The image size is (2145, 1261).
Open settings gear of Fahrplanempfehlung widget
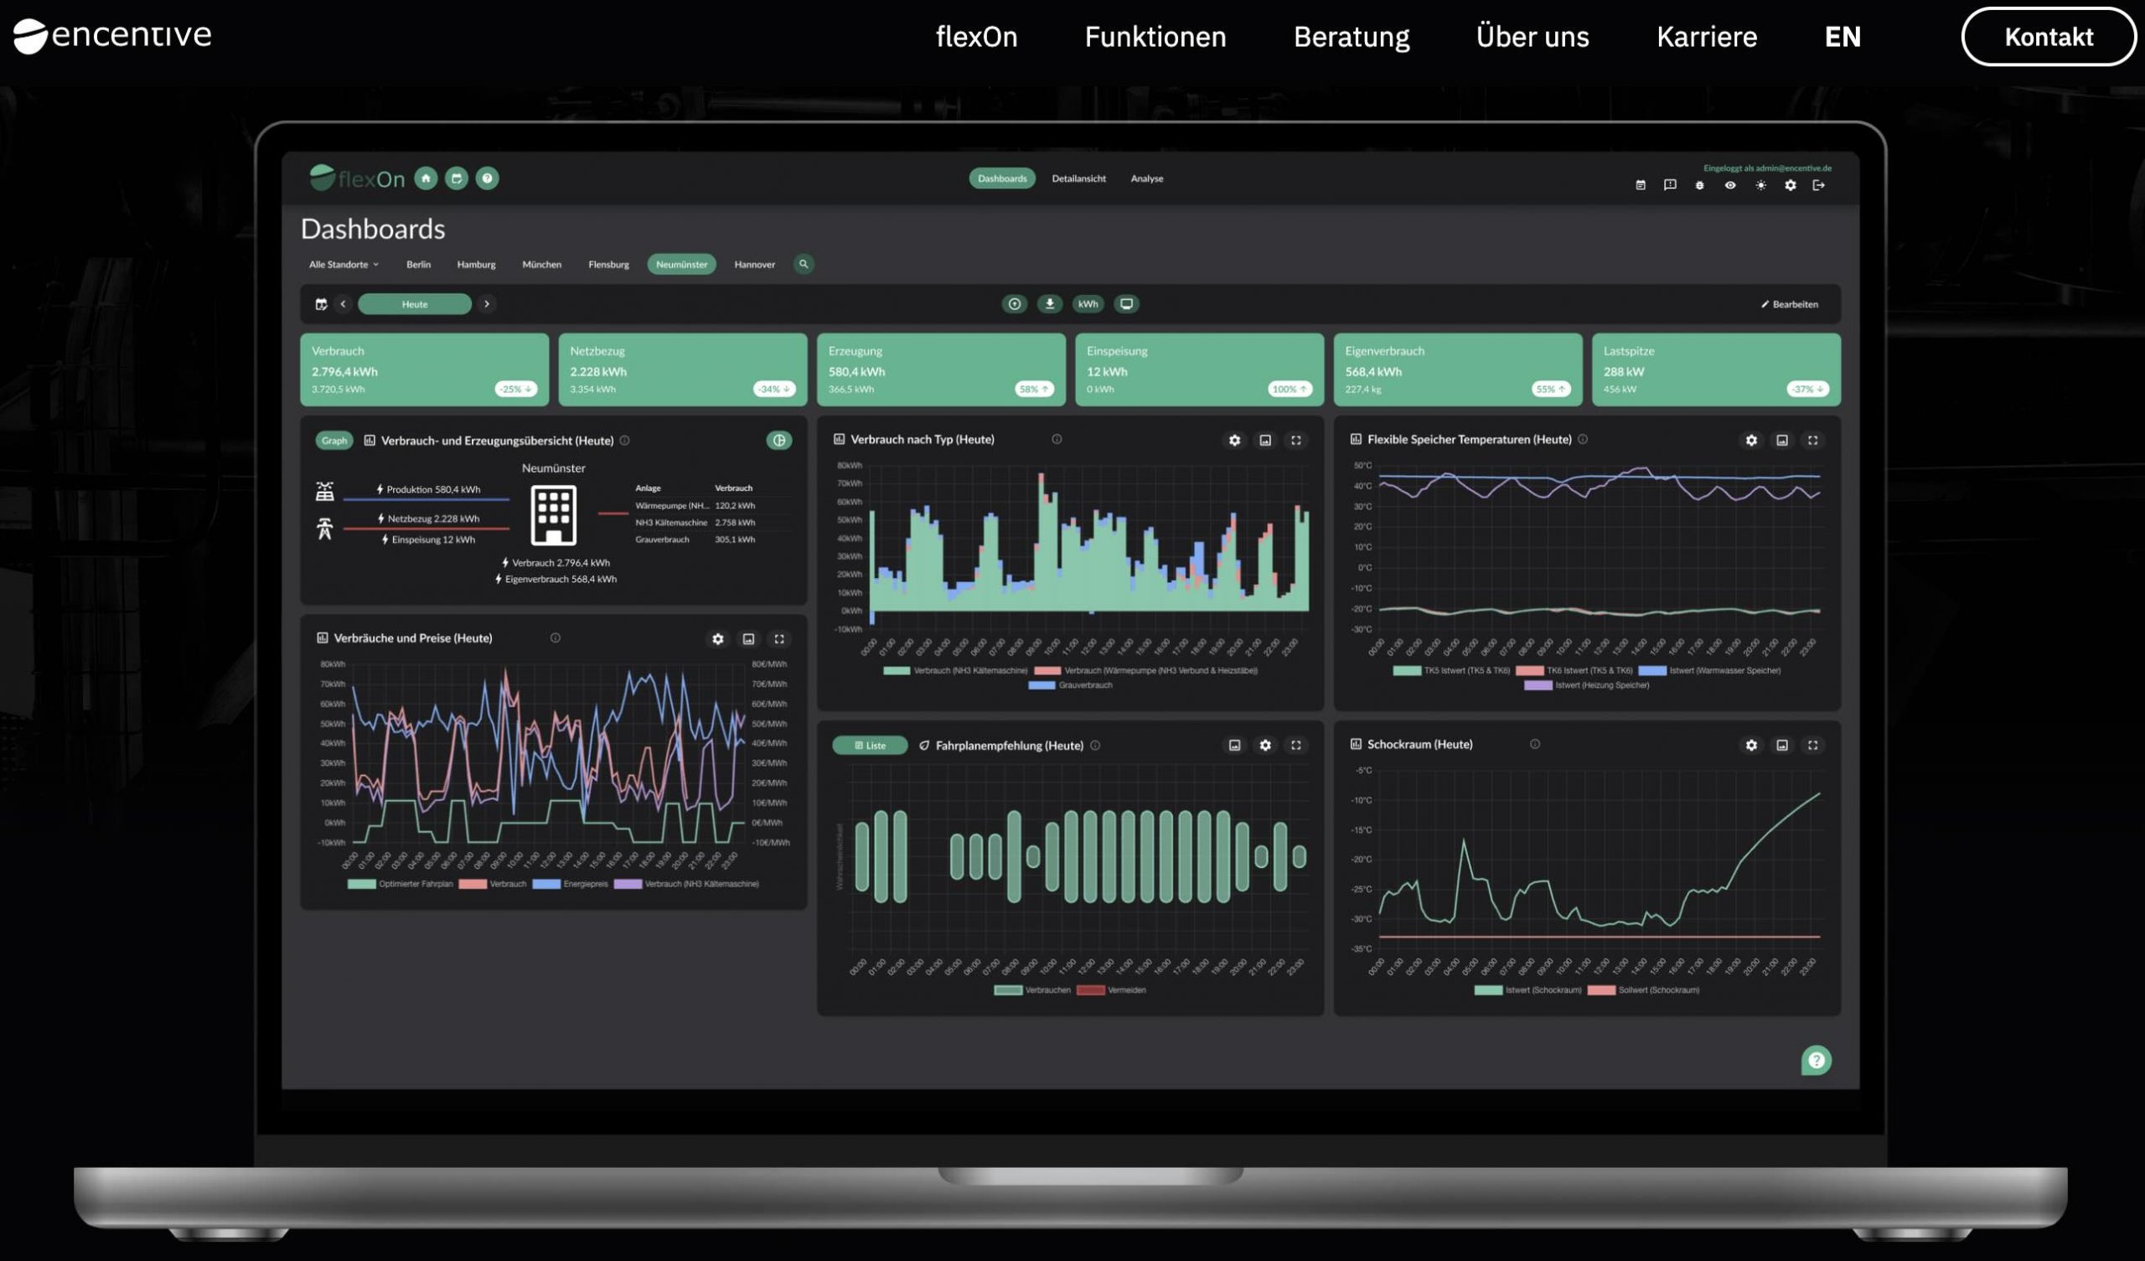(x=1265, y=745)
